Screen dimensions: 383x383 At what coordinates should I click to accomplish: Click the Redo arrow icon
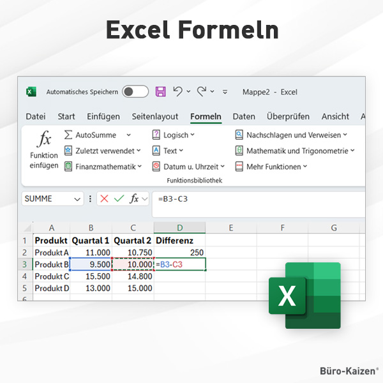click(x=202, y=91)
